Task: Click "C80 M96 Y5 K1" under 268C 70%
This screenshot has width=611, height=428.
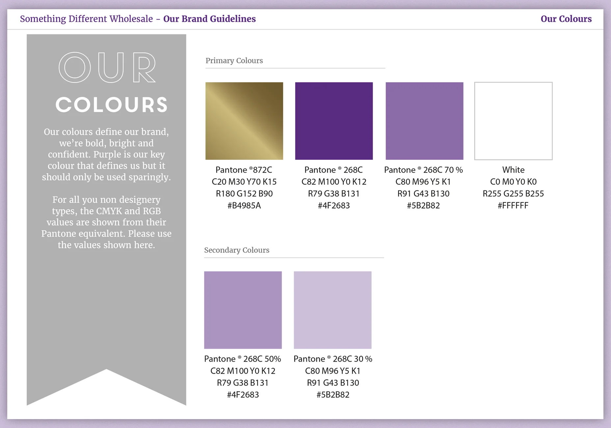Action: (x=423, y=182)
